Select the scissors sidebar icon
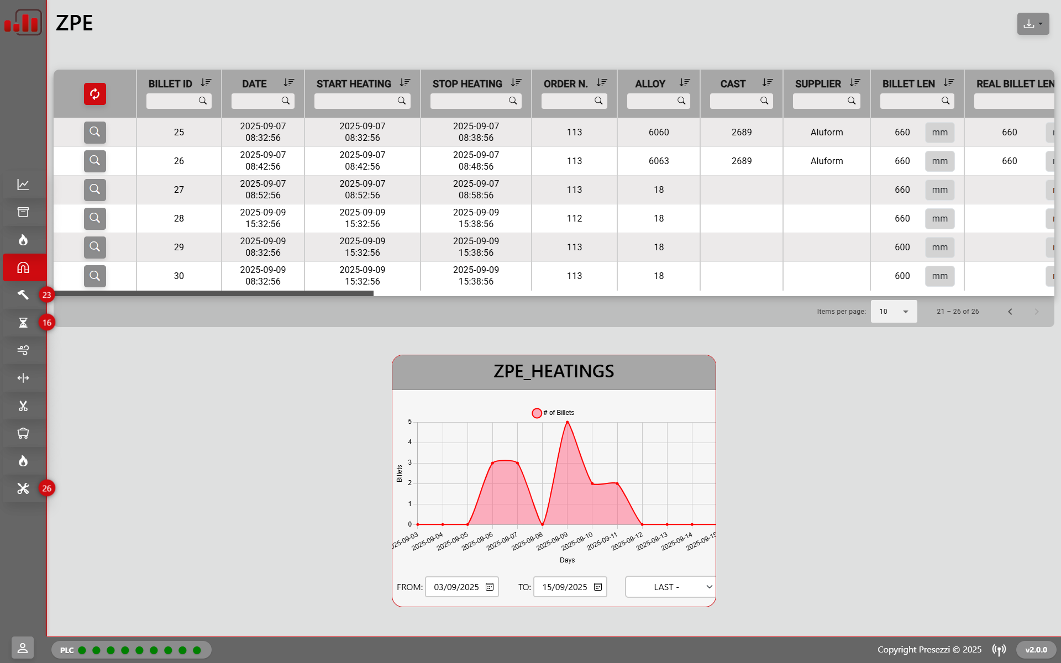Screen dimensions: 1061x663 pos(23,406)
